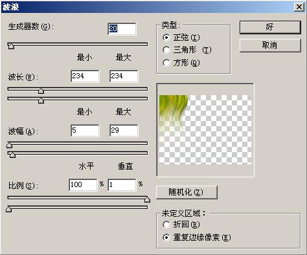This screenshot has height=255, width=307.
Task: Click the 比例 horizontal percent field
Action: 83,184
